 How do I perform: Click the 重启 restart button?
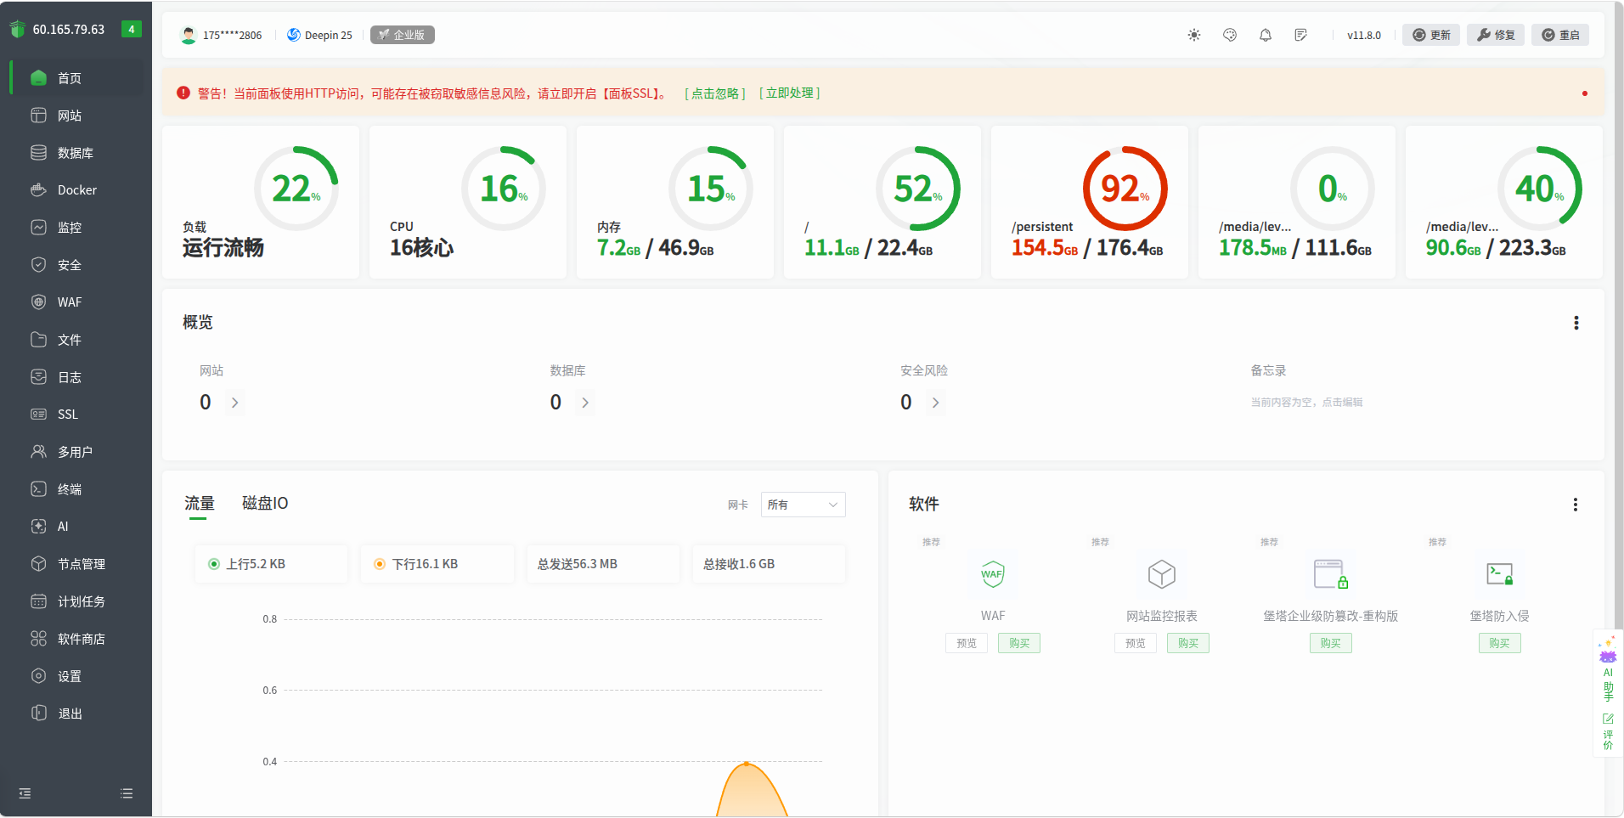click(1560, 35)
